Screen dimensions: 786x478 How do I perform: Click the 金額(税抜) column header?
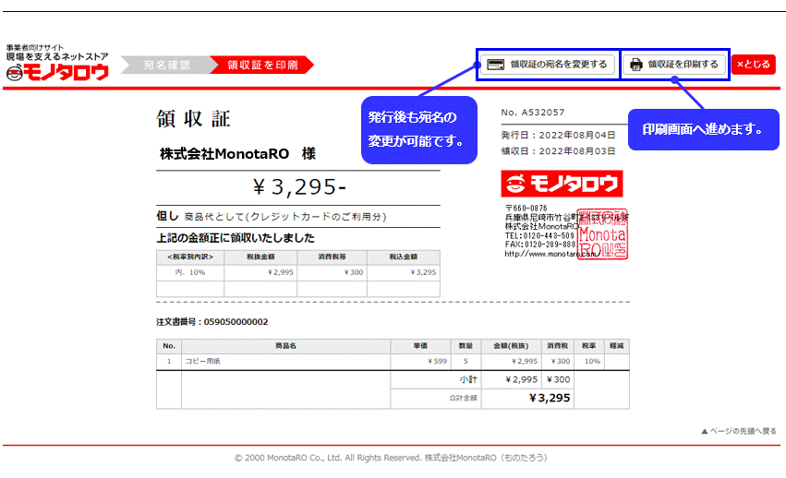pyautogui.click(x=512, y=346)
